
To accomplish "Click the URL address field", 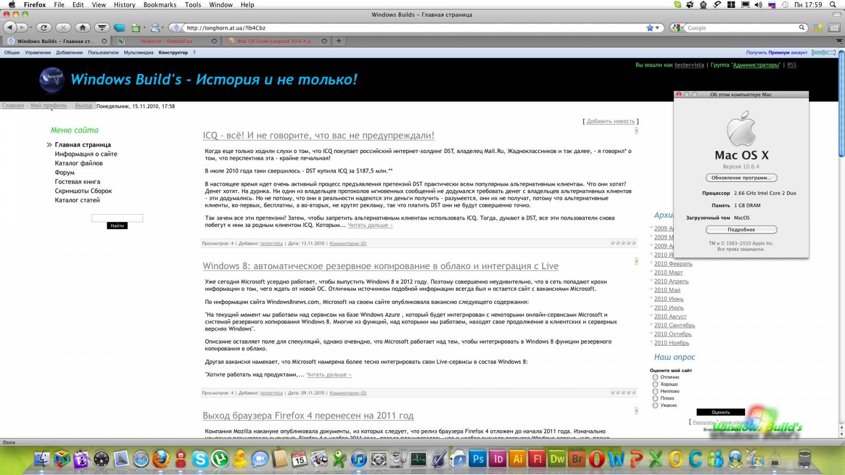I will 415,28.
